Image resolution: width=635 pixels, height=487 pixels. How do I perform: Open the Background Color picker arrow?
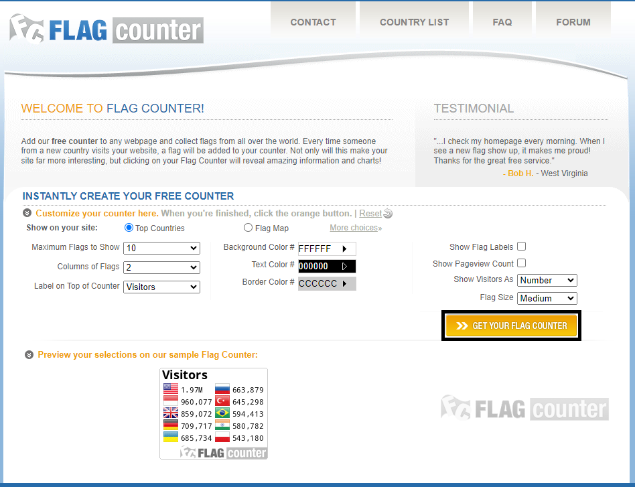345,249
